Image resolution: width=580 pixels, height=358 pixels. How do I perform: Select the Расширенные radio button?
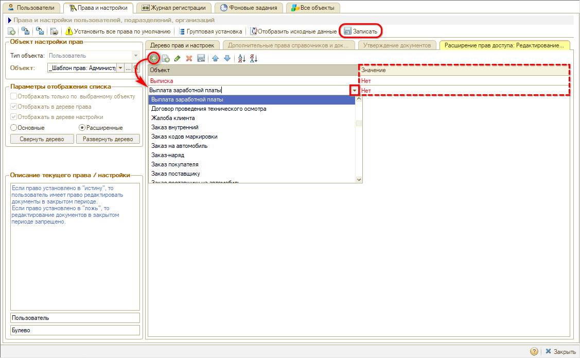click(82, 127)
